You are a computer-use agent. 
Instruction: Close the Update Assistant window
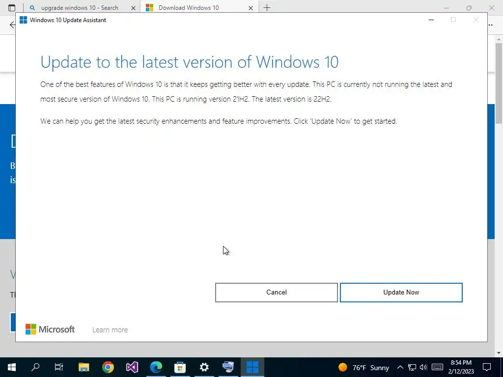pos(476,20)
